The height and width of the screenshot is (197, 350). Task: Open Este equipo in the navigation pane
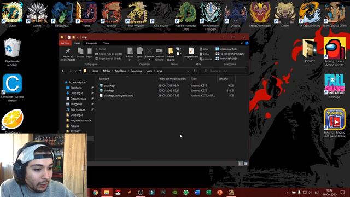coord(78,109)
